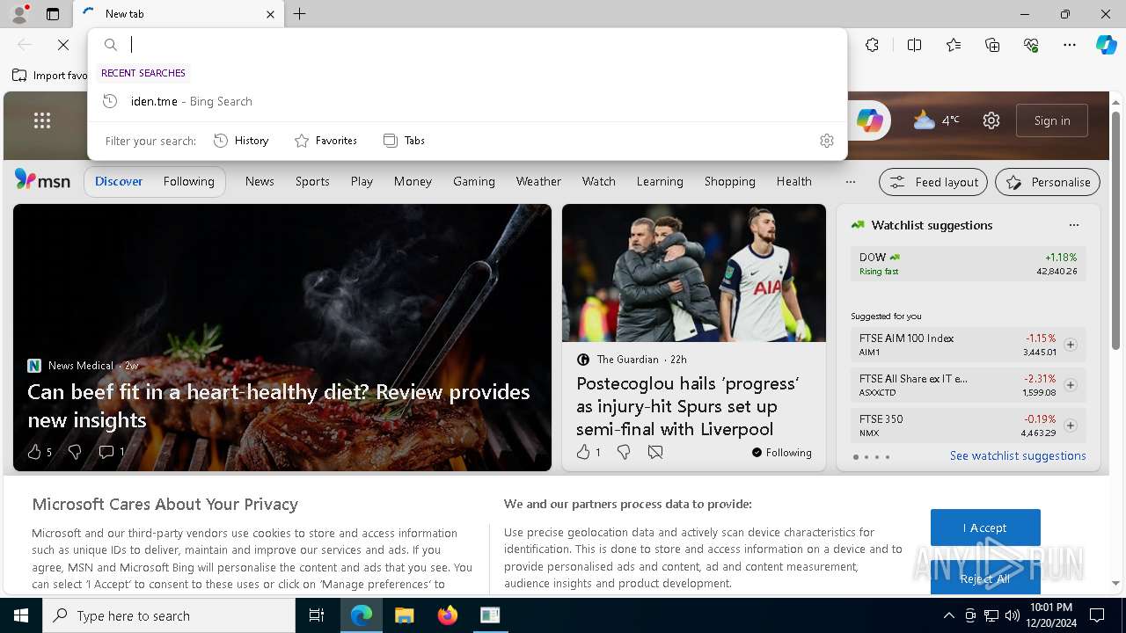1126x633 pixels.
Task: Filter search by Favorites
Action: point(325,141)
